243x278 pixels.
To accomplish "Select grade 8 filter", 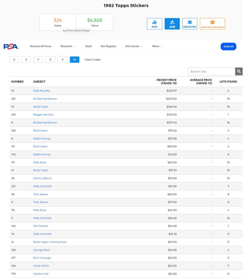I will pyautogui.click(x=50, y=60).
